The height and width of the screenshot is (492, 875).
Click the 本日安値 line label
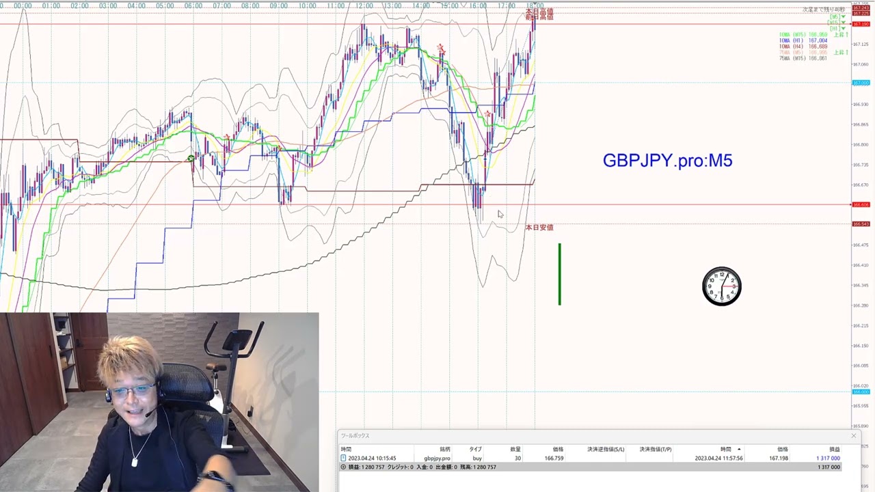tap(539, 228)
